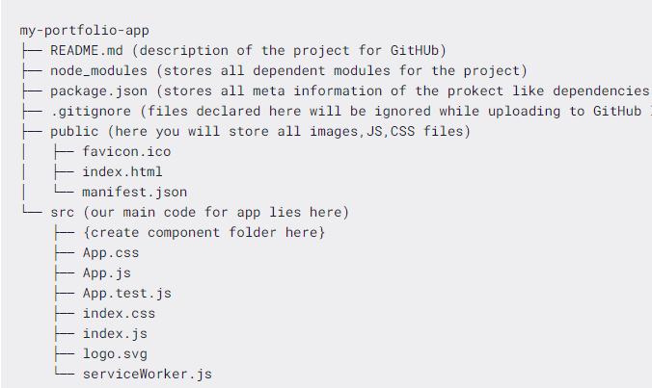The height and width of the screenshot is (388, 652).
Task: Select index.html in the public folder
Action: [x=122, y=171]
